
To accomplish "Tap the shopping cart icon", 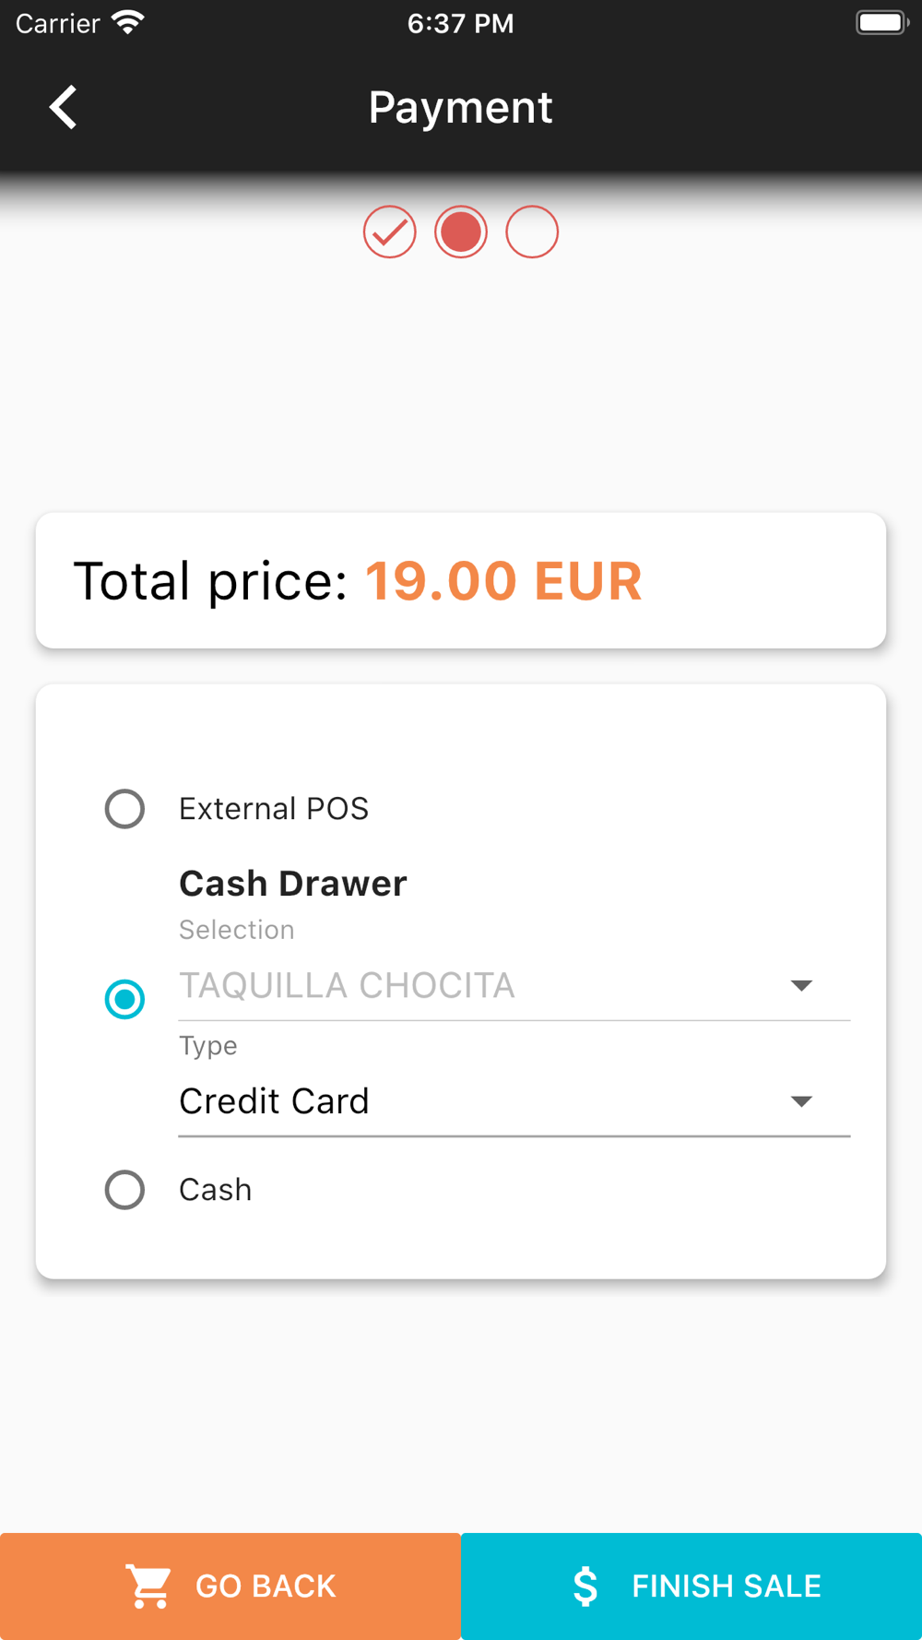I will [148, 1586].
